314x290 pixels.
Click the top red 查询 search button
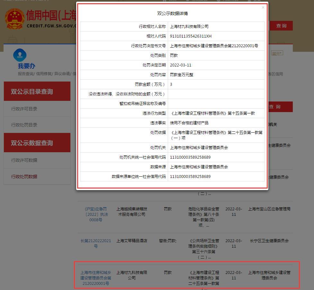click(281, 26)
